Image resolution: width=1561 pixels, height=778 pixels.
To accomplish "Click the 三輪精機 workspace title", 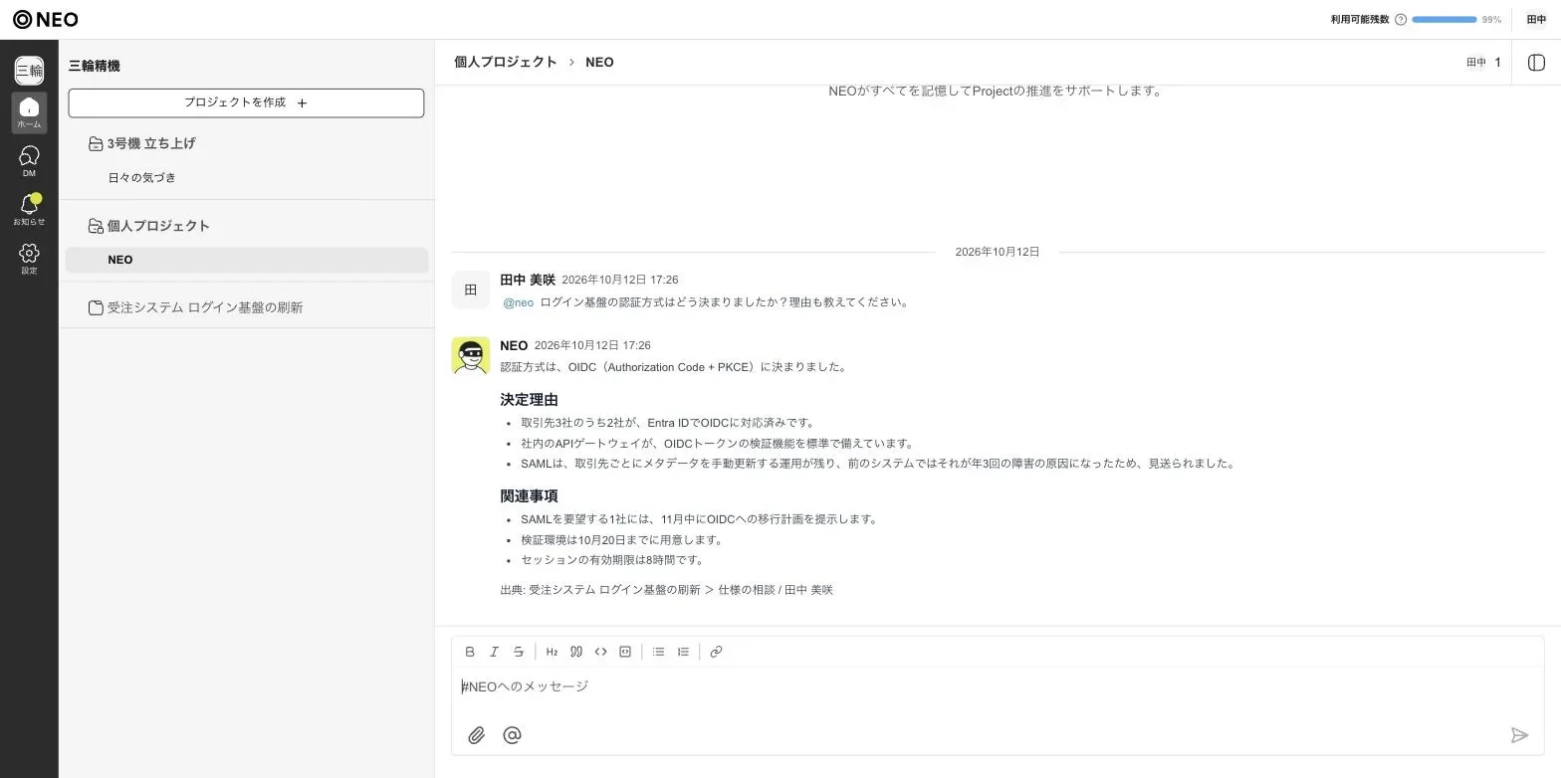I will coord(95,66).
